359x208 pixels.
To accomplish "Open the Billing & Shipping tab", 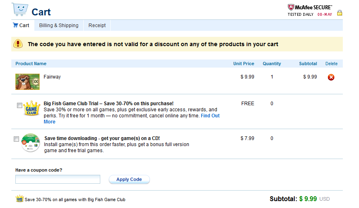I will coord(59,25).
